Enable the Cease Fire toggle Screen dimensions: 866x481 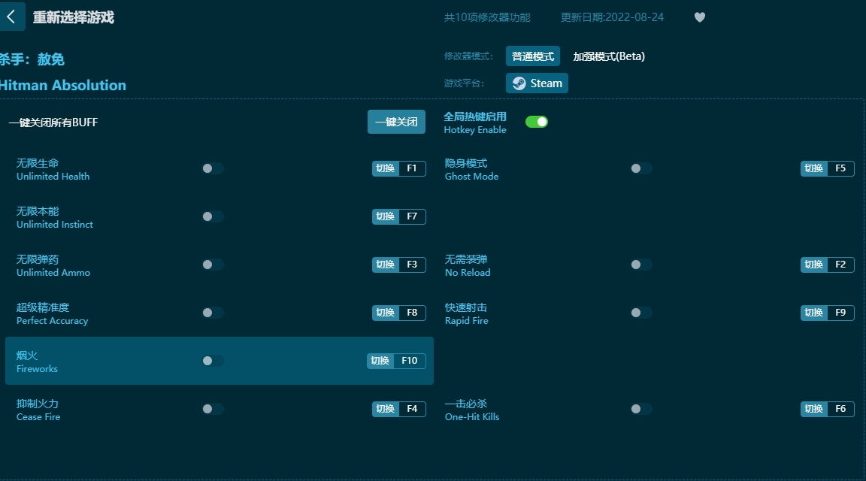coord(213,409)
